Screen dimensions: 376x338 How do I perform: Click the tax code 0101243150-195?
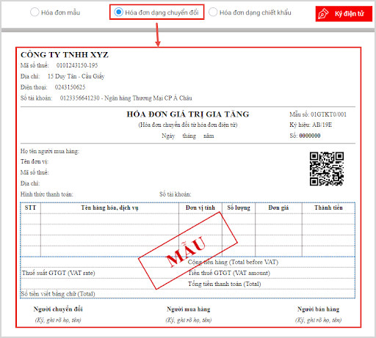pos(77,65)
